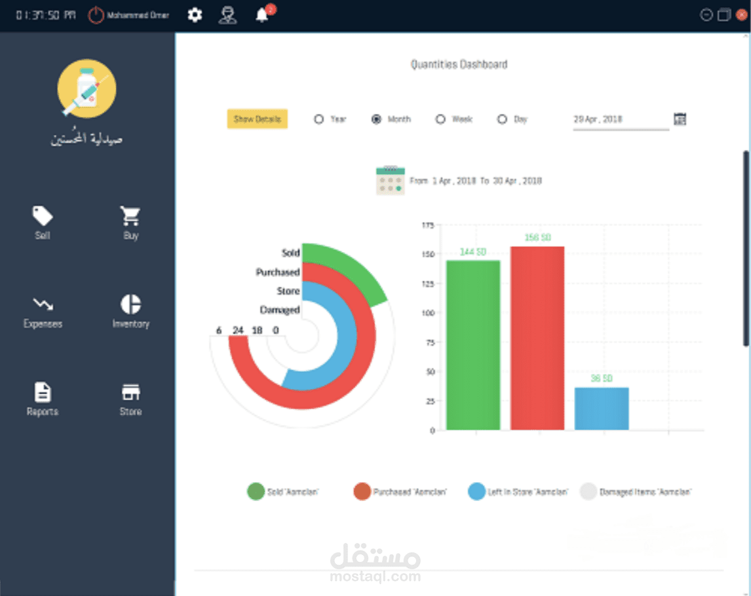This screenshot has height=596, width=751.
Task: Click the red Purchased legend swatch
Action: click(x=362, y=492)
